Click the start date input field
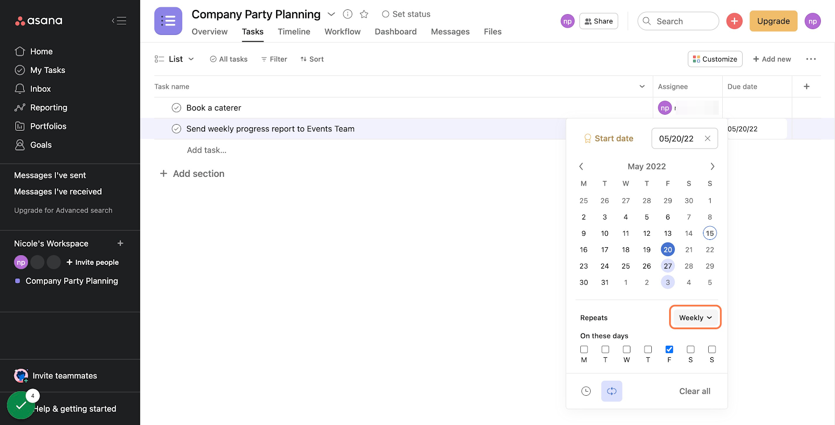The height and width of the screenshot is (425, 835). (685, 138)
